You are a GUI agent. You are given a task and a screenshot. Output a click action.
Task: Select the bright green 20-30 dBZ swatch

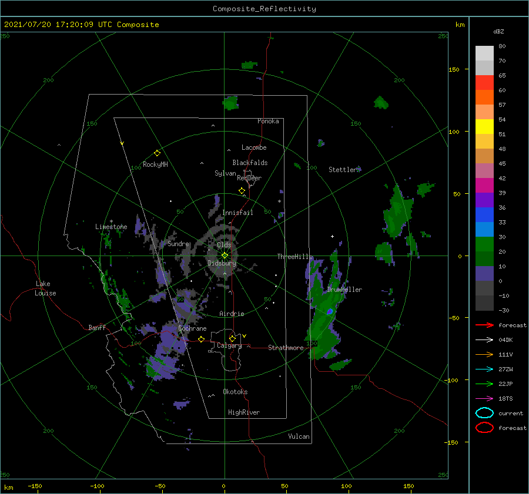[484, 244]
